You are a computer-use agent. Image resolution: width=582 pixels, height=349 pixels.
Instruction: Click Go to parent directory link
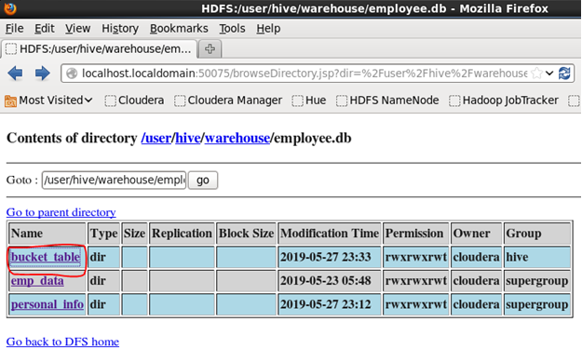pos(61,212)
